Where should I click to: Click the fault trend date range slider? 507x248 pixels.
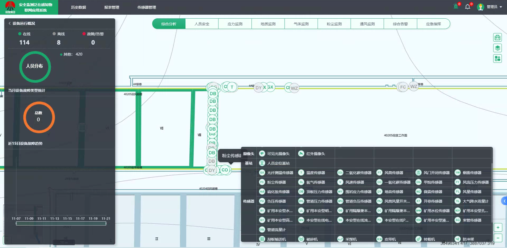click(x=61, y=223)
